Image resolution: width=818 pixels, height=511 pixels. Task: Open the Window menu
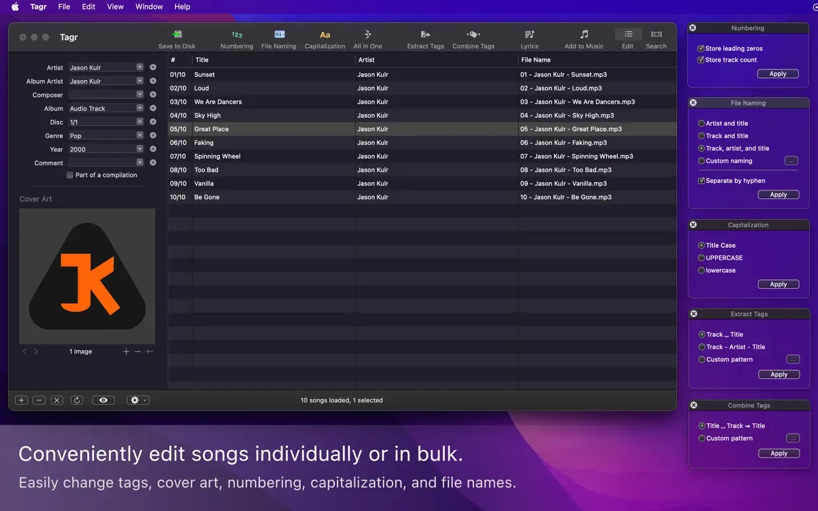coord(148,7)
